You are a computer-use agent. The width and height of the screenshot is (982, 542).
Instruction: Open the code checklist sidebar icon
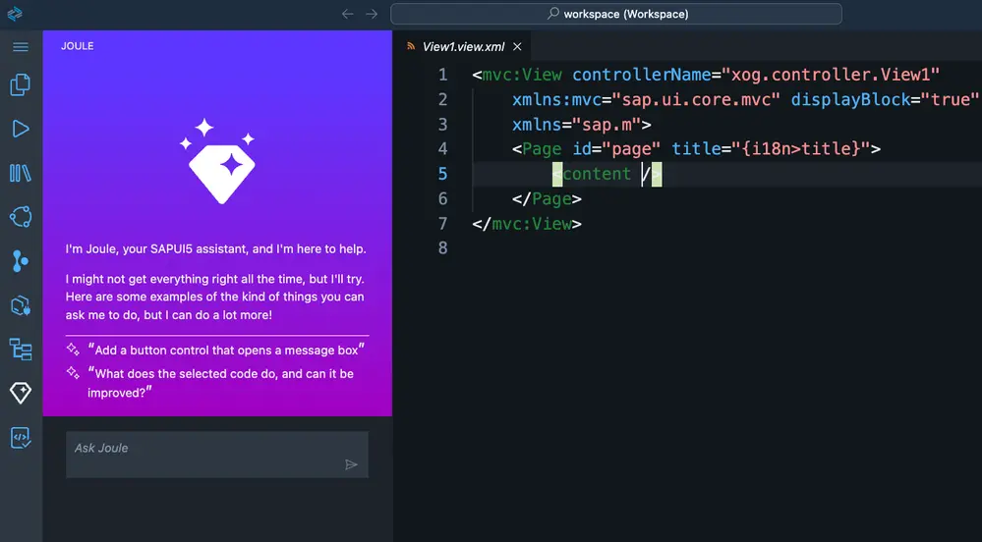click(x=21, y=438)
